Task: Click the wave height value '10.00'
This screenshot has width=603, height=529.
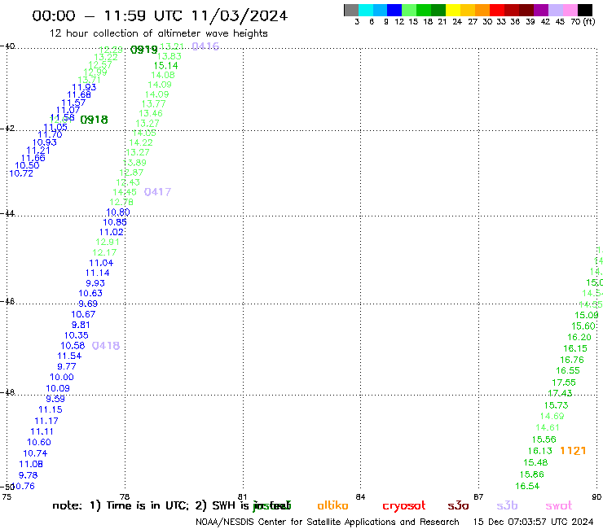Action: click(x=62, y=378)
